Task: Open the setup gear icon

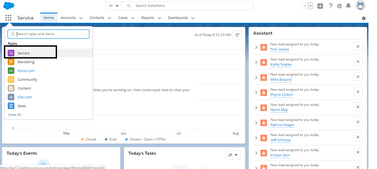Action: pyautogui.click(x=340, y=6)
